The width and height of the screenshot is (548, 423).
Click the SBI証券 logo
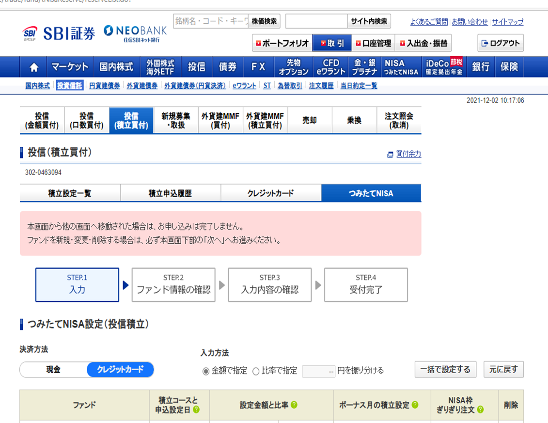tap(61, 33)
